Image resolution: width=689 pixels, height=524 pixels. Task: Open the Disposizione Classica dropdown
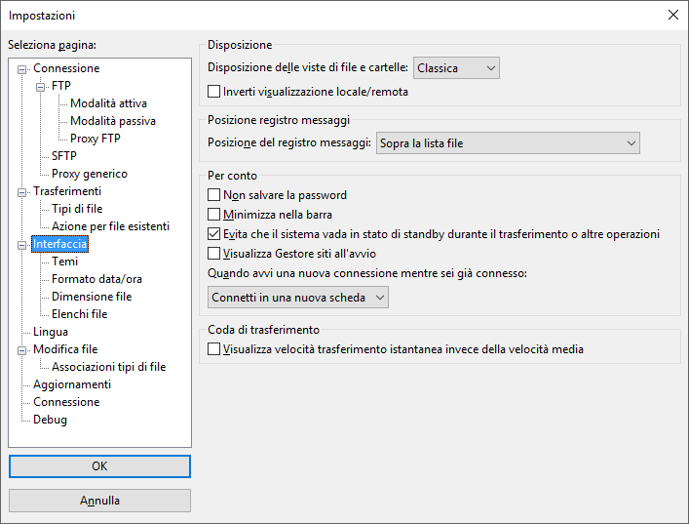tap(456, 68)
